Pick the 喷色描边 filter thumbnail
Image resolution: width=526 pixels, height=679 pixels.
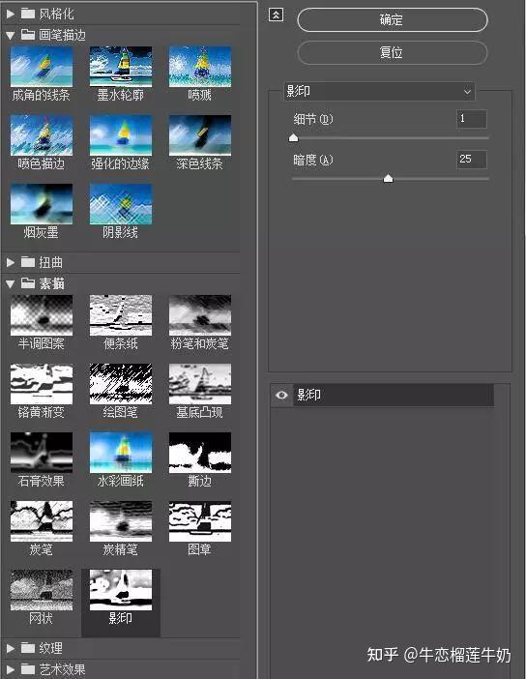tap(42, 135)
